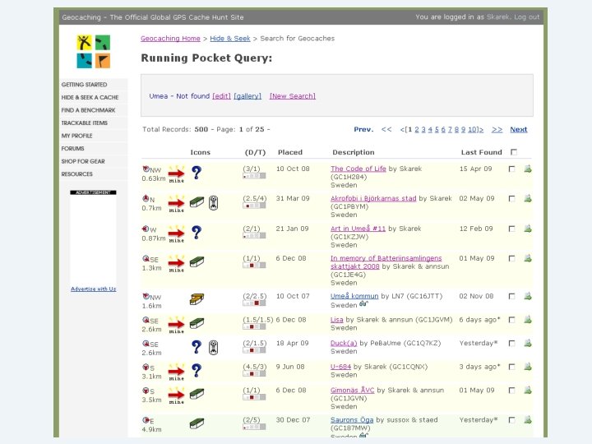Screen dimensions: 592x444
Task: Check the box for U-684 cache
Action: pos(512,367)
